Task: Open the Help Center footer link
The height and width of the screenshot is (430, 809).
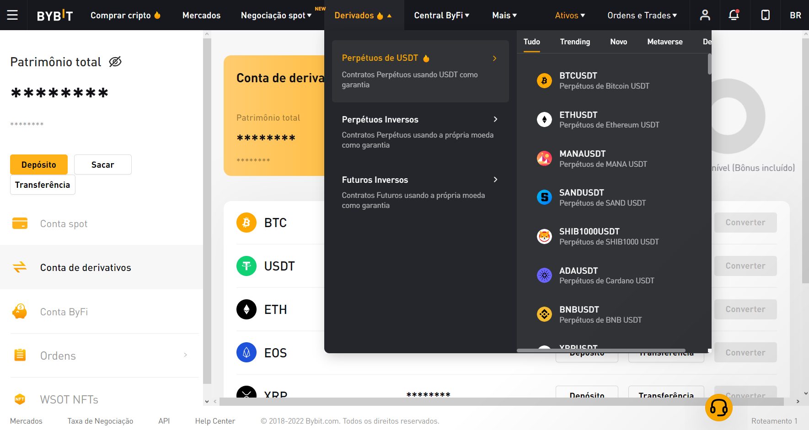Action: 215,421
